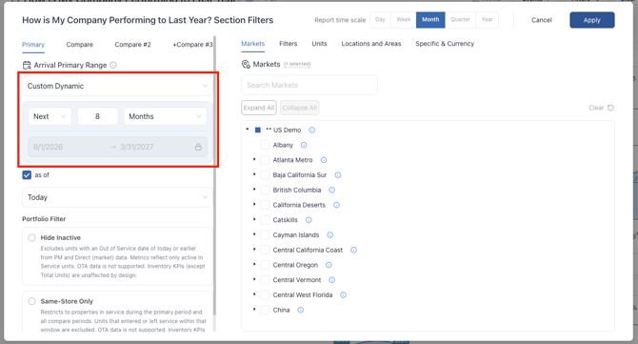Screen dimensions: 638x344
Task: Set report time scale to Week
Action: pos(403,20)
